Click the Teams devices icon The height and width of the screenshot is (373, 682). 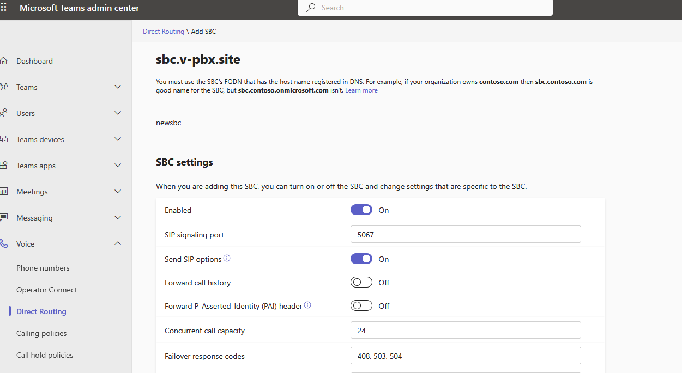pos(3,139)
